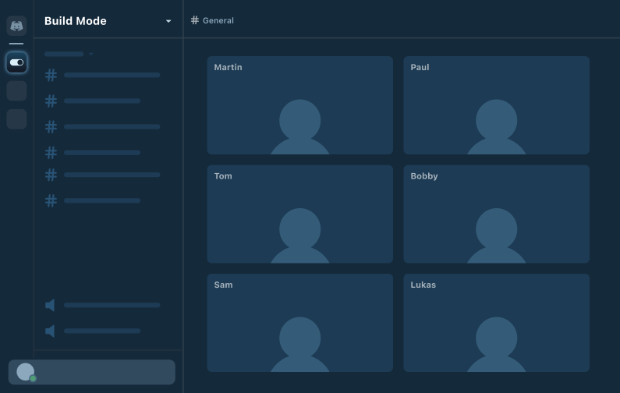The image size is (620, 393).
Task: Select Martin's video tile
Action: (x=300, y=105)
